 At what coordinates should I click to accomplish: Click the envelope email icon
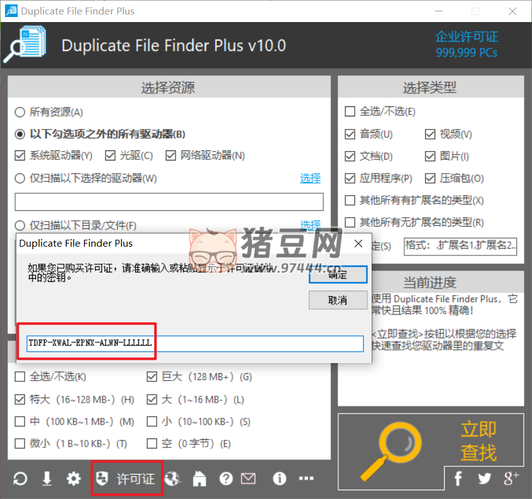point(248,479)
